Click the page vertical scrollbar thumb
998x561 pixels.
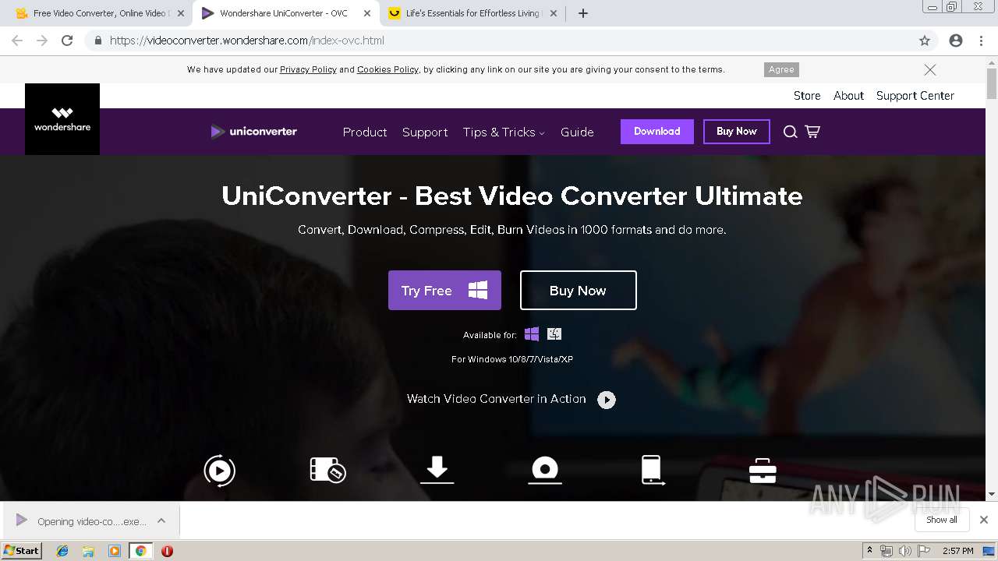tap(992, 83)
